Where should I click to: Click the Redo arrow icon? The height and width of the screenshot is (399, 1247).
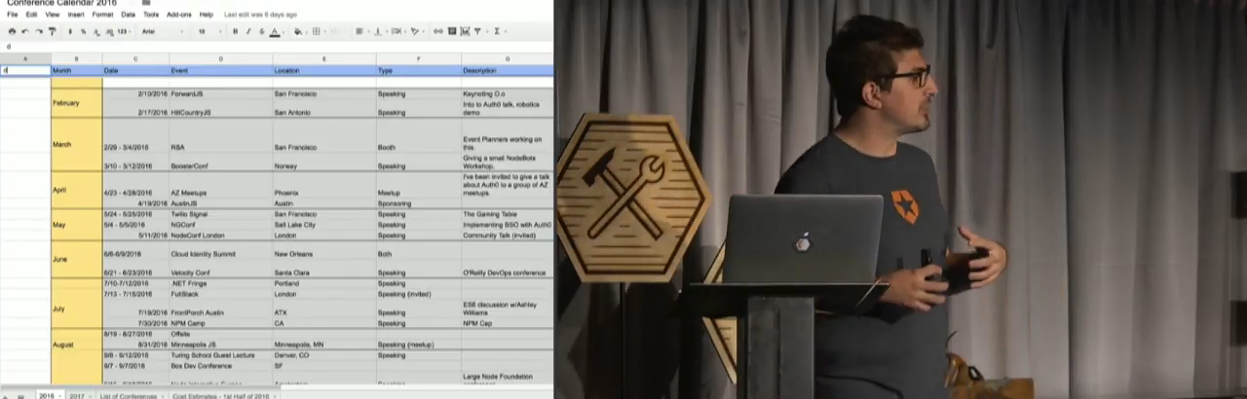click(x=39, y=32)
